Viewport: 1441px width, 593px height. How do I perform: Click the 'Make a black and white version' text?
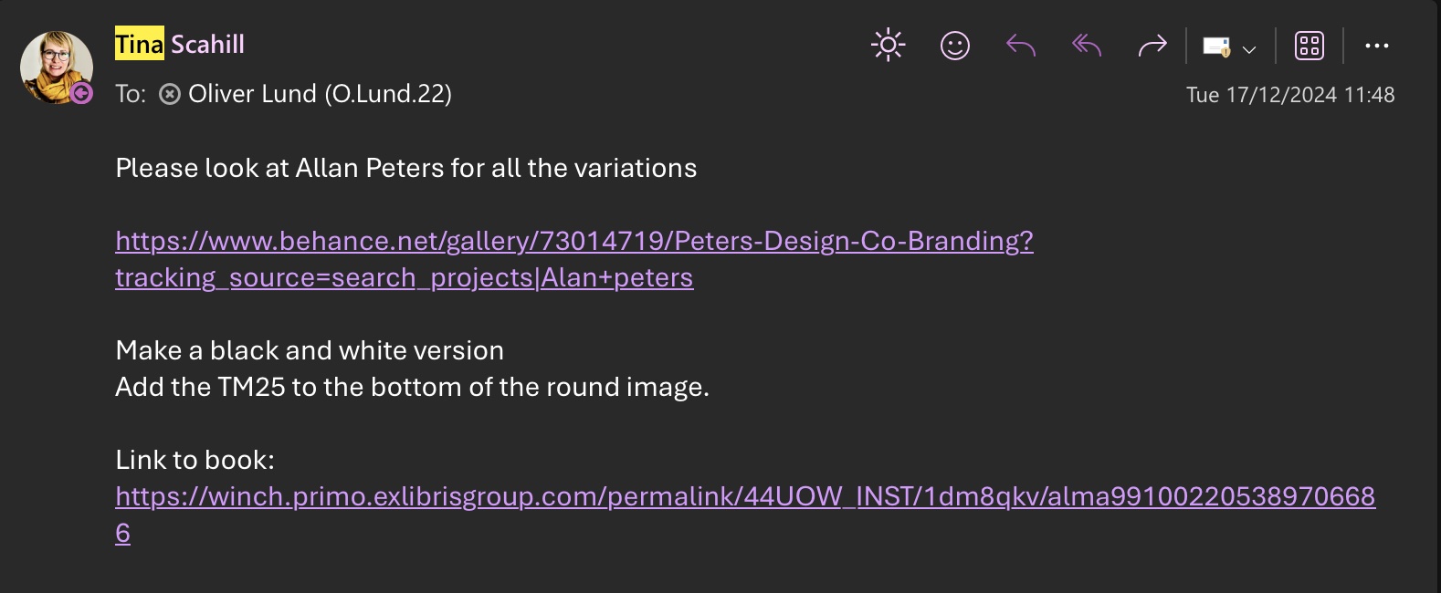[310, 350]
